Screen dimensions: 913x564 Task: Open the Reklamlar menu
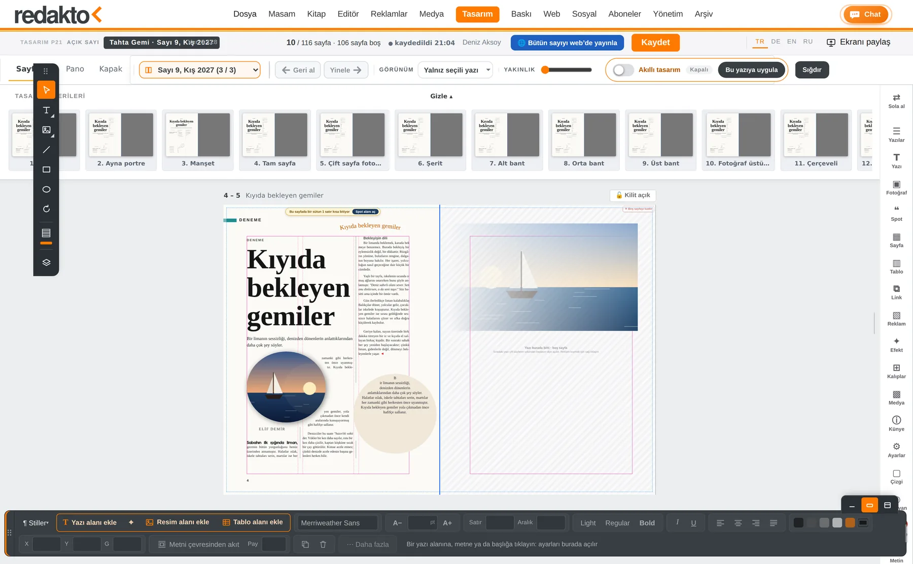click(x=389, y=14)
